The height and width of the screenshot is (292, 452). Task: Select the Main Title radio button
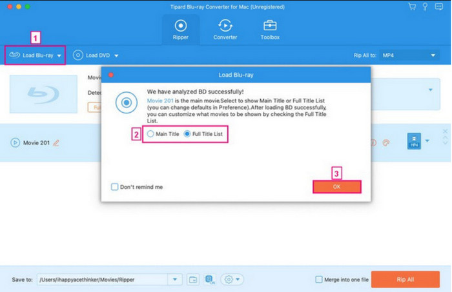151,134
